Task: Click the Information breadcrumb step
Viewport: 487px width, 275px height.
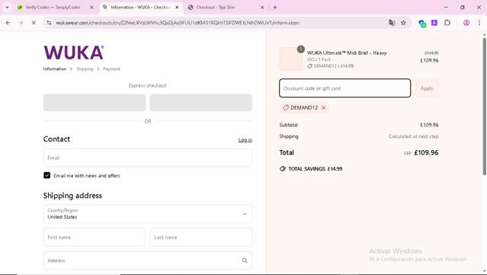Action: 55,69
